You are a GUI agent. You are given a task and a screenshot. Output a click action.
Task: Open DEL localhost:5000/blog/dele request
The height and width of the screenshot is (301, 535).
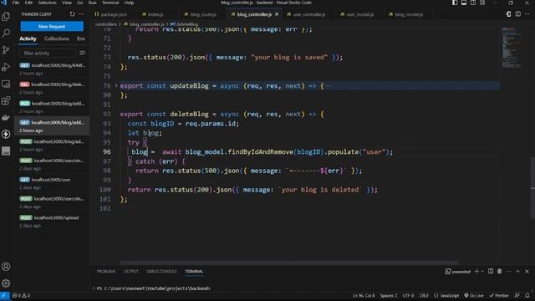(x=52, y=88)
